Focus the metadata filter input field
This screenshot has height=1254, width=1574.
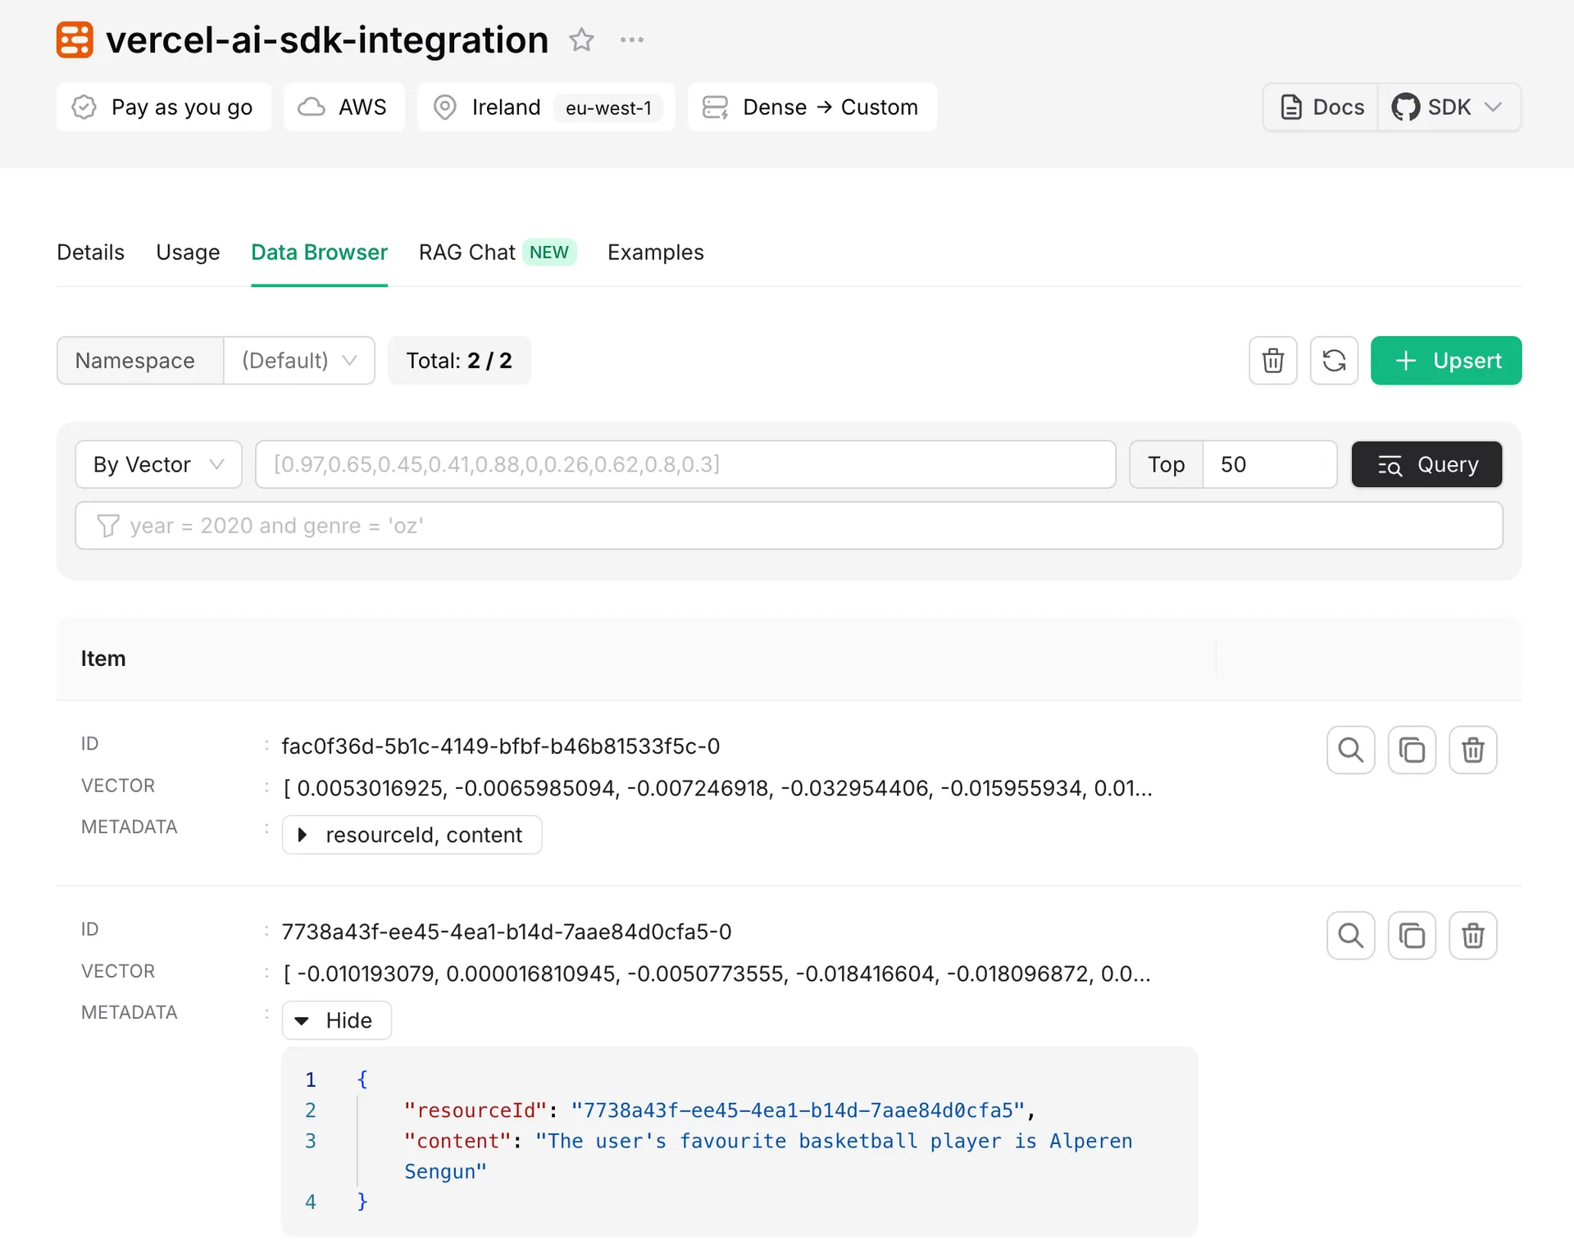(x=789, y=526)
